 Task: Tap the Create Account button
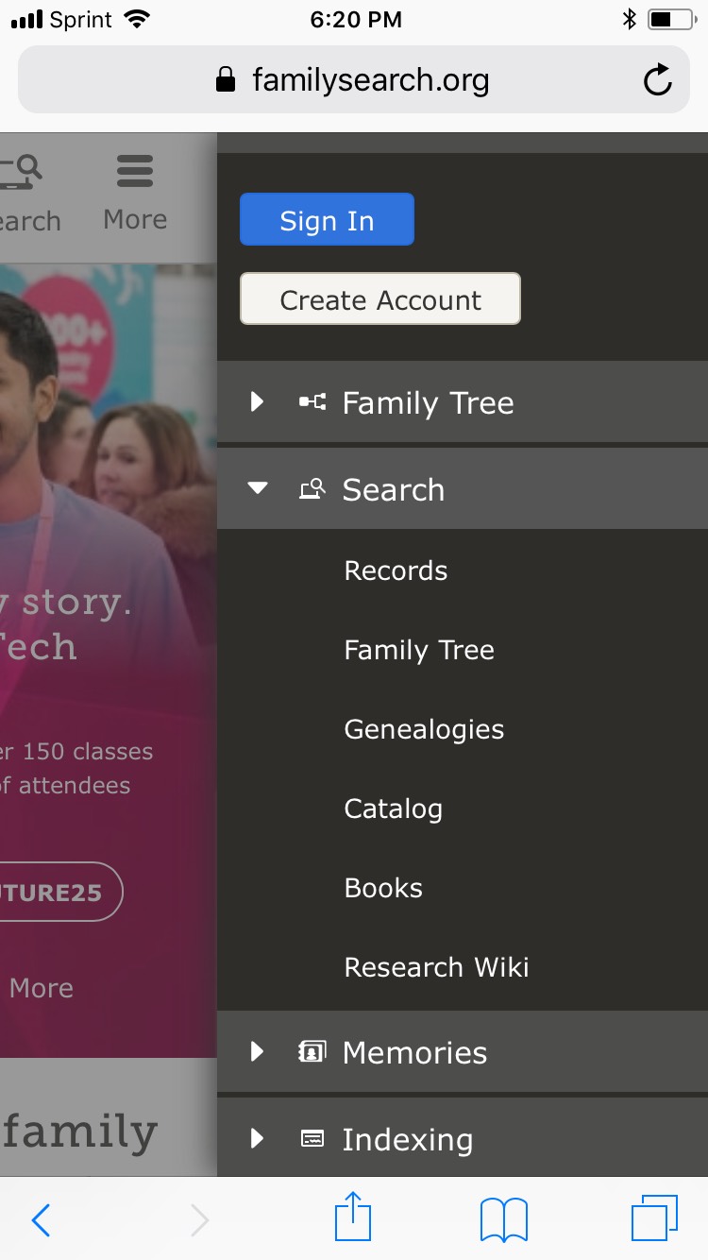[380, 298]
